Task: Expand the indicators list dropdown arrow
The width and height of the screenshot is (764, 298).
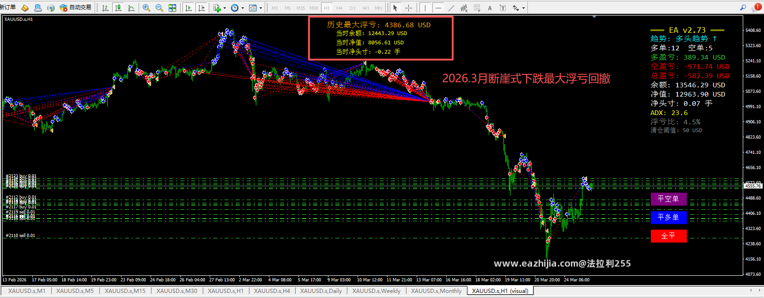Action: click(x=224, y=8)
